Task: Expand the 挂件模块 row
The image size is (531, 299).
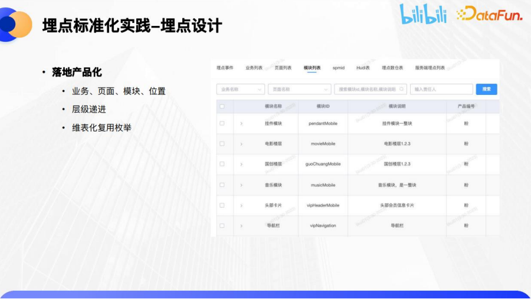Action: coord(241,124)
